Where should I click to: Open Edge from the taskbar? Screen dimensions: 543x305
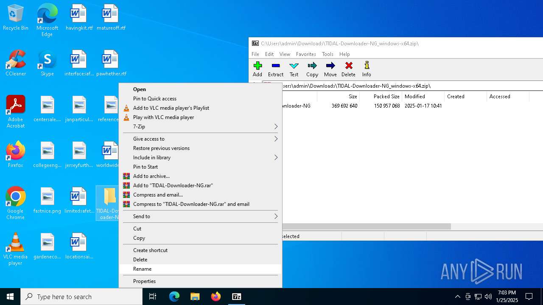pyautogui.click(x=174, y=297)
